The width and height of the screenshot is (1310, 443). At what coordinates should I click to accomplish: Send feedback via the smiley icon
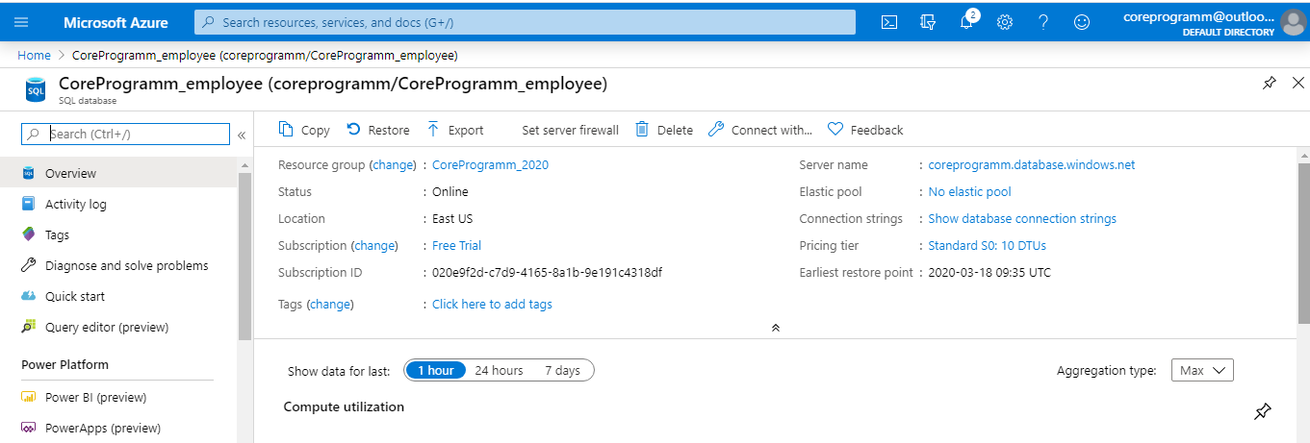[x=1082, y=22]
